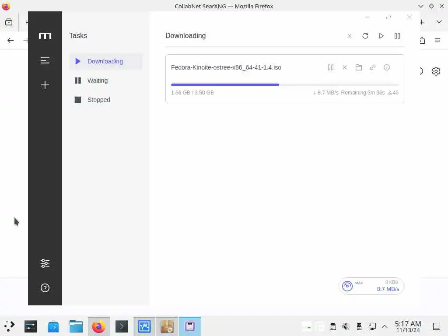Open Firefox extensions puzzle icon

point(422,40)
